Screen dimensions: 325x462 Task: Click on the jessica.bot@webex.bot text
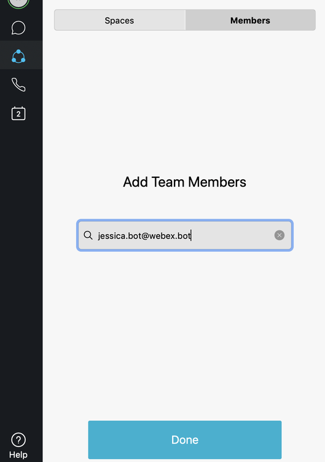pyautogui.click(x=144, y=236)
